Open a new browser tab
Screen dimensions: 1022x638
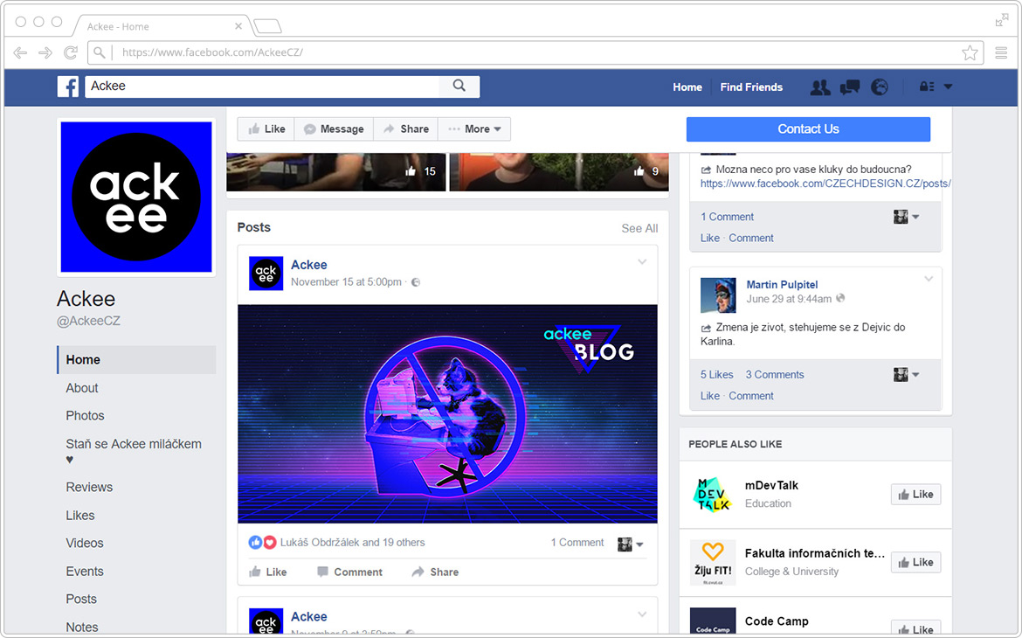pyautogui.click(x=267, y=26)
